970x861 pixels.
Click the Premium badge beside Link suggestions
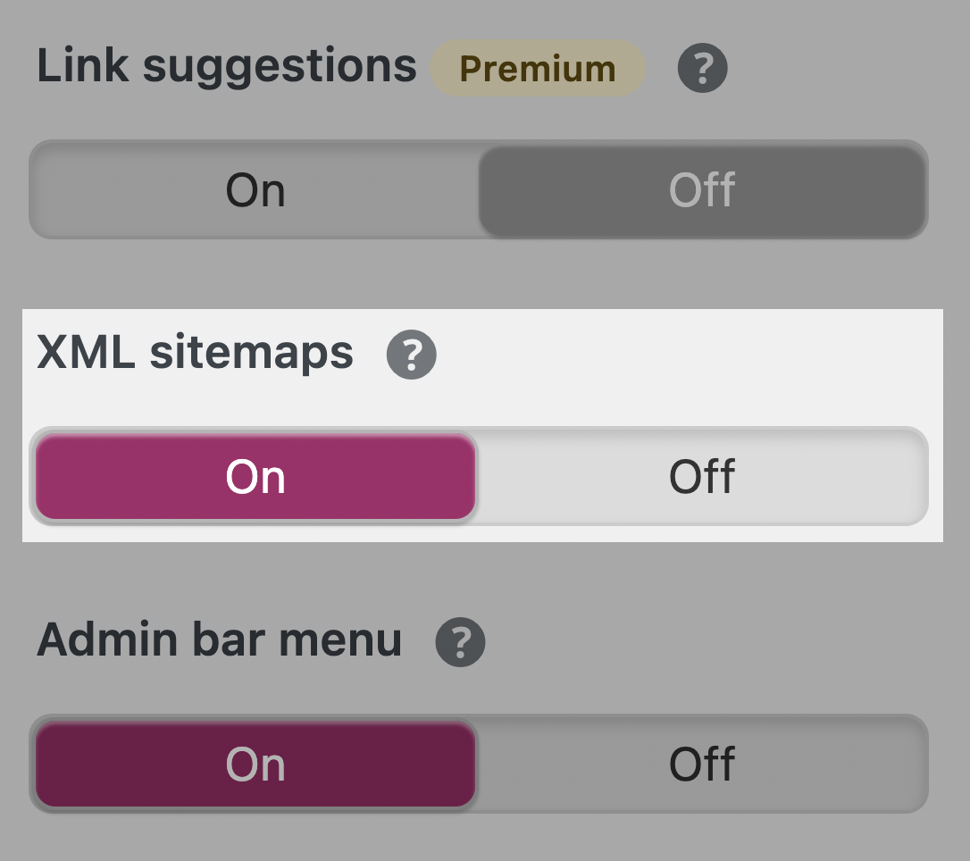pyautogui.click(x=537, y=68)
